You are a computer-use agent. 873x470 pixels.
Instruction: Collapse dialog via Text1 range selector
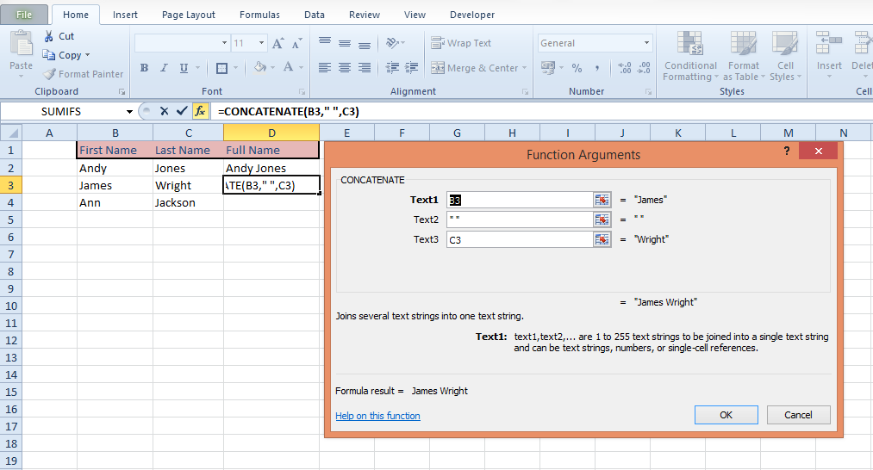pyautogui.click(x=602, y=201)
